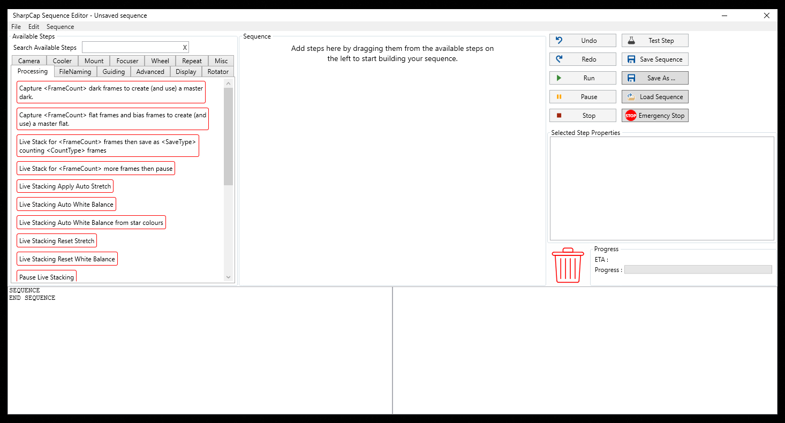The width and height of the screenshot is (785, 423).
Task: Select Live Stack then save as SaveType step
Action: 108,146
